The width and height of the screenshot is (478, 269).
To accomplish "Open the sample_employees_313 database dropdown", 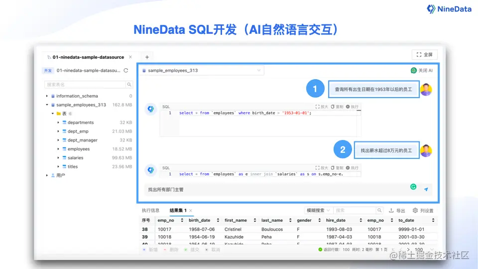I will 202,70.
